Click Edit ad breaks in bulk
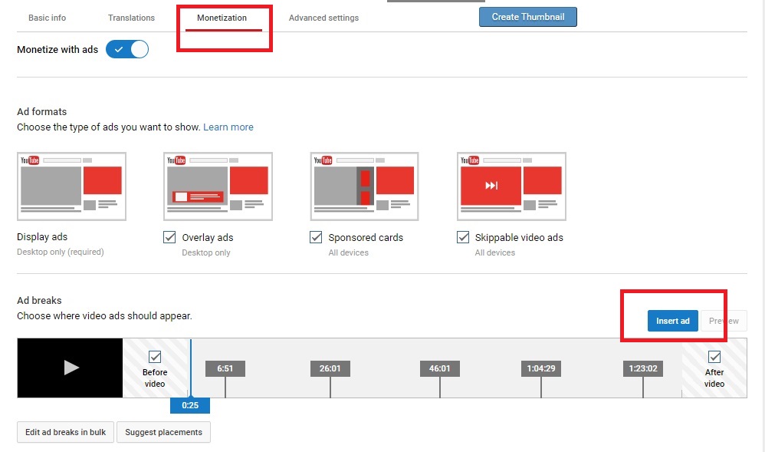The width and height of the screenshot is (765, 452). coord(65,433)
